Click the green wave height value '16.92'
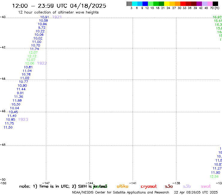The width and height of the screenshot is (222, 195). point(217,17)
